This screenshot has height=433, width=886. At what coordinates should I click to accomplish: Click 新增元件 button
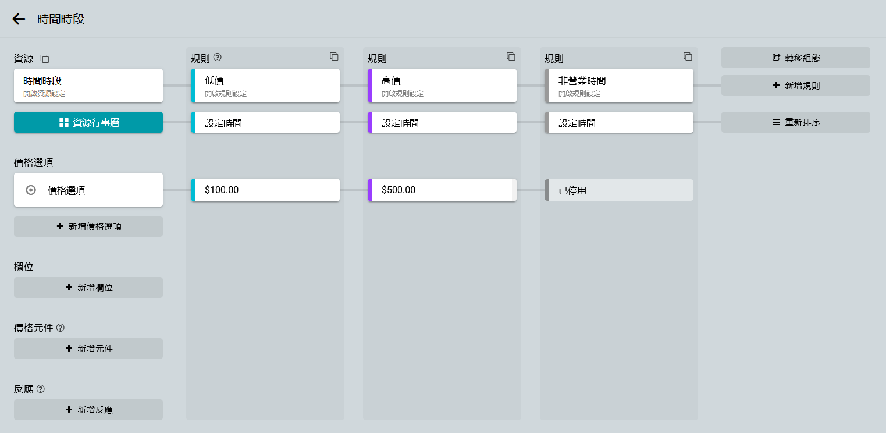[x=88, y=349]
